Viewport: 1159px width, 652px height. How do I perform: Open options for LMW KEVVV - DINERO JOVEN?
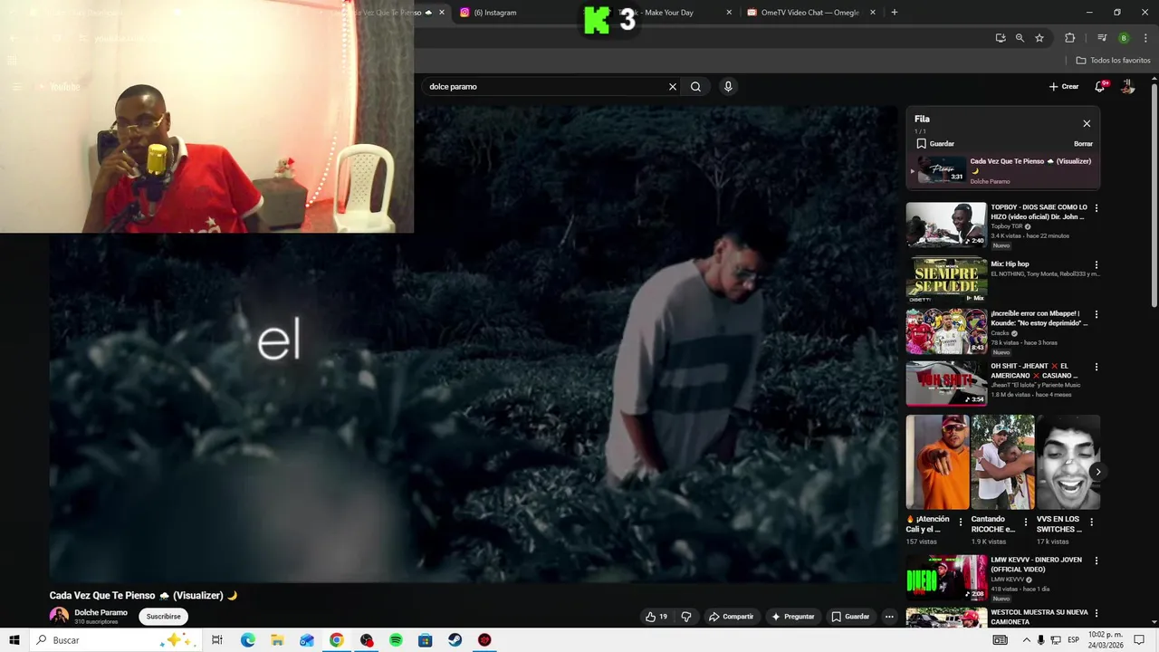[1097, 561]
